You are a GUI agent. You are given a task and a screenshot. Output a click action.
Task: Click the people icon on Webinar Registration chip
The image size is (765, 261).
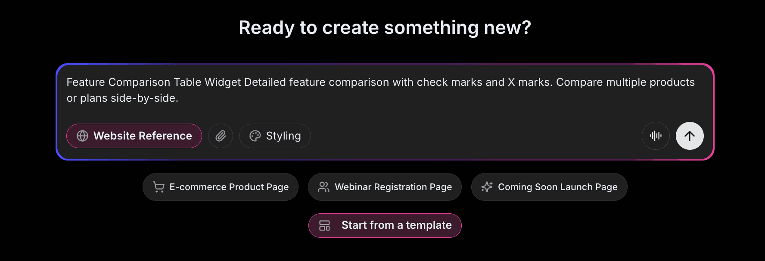pyautogui.click(x=323, y=187)
